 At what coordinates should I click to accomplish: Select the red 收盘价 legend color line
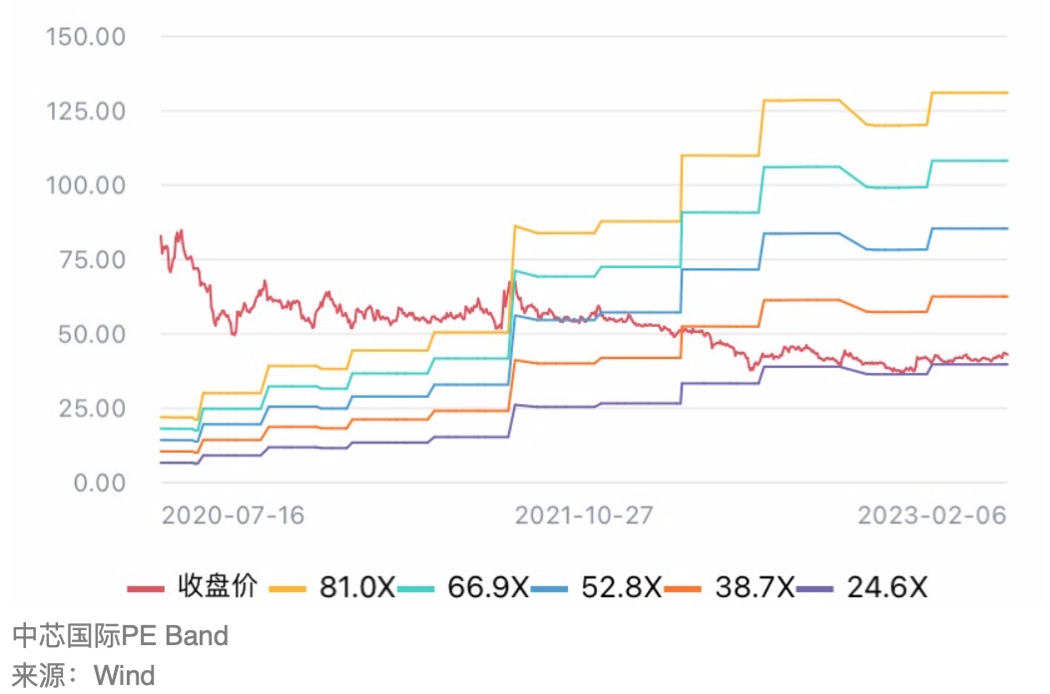pos(146,589)
